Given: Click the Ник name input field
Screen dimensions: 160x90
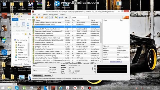Looking at the screenshot, I should pos(79,17).
